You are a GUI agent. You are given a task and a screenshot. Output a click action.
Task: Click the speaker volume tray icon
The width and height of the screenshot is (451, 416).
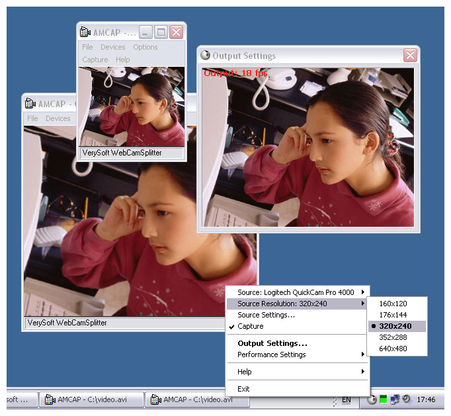(x=407, y=399)
